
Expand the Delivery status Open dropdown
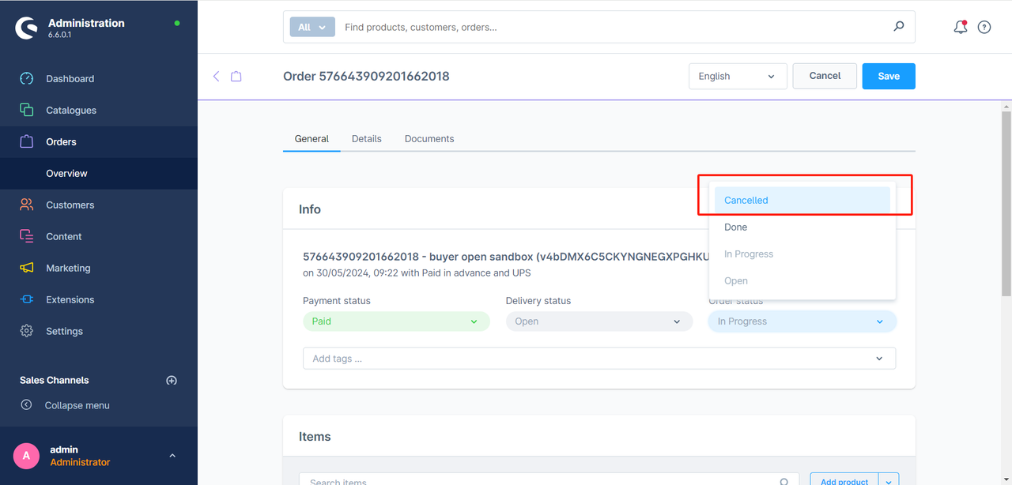click(599, 321)
